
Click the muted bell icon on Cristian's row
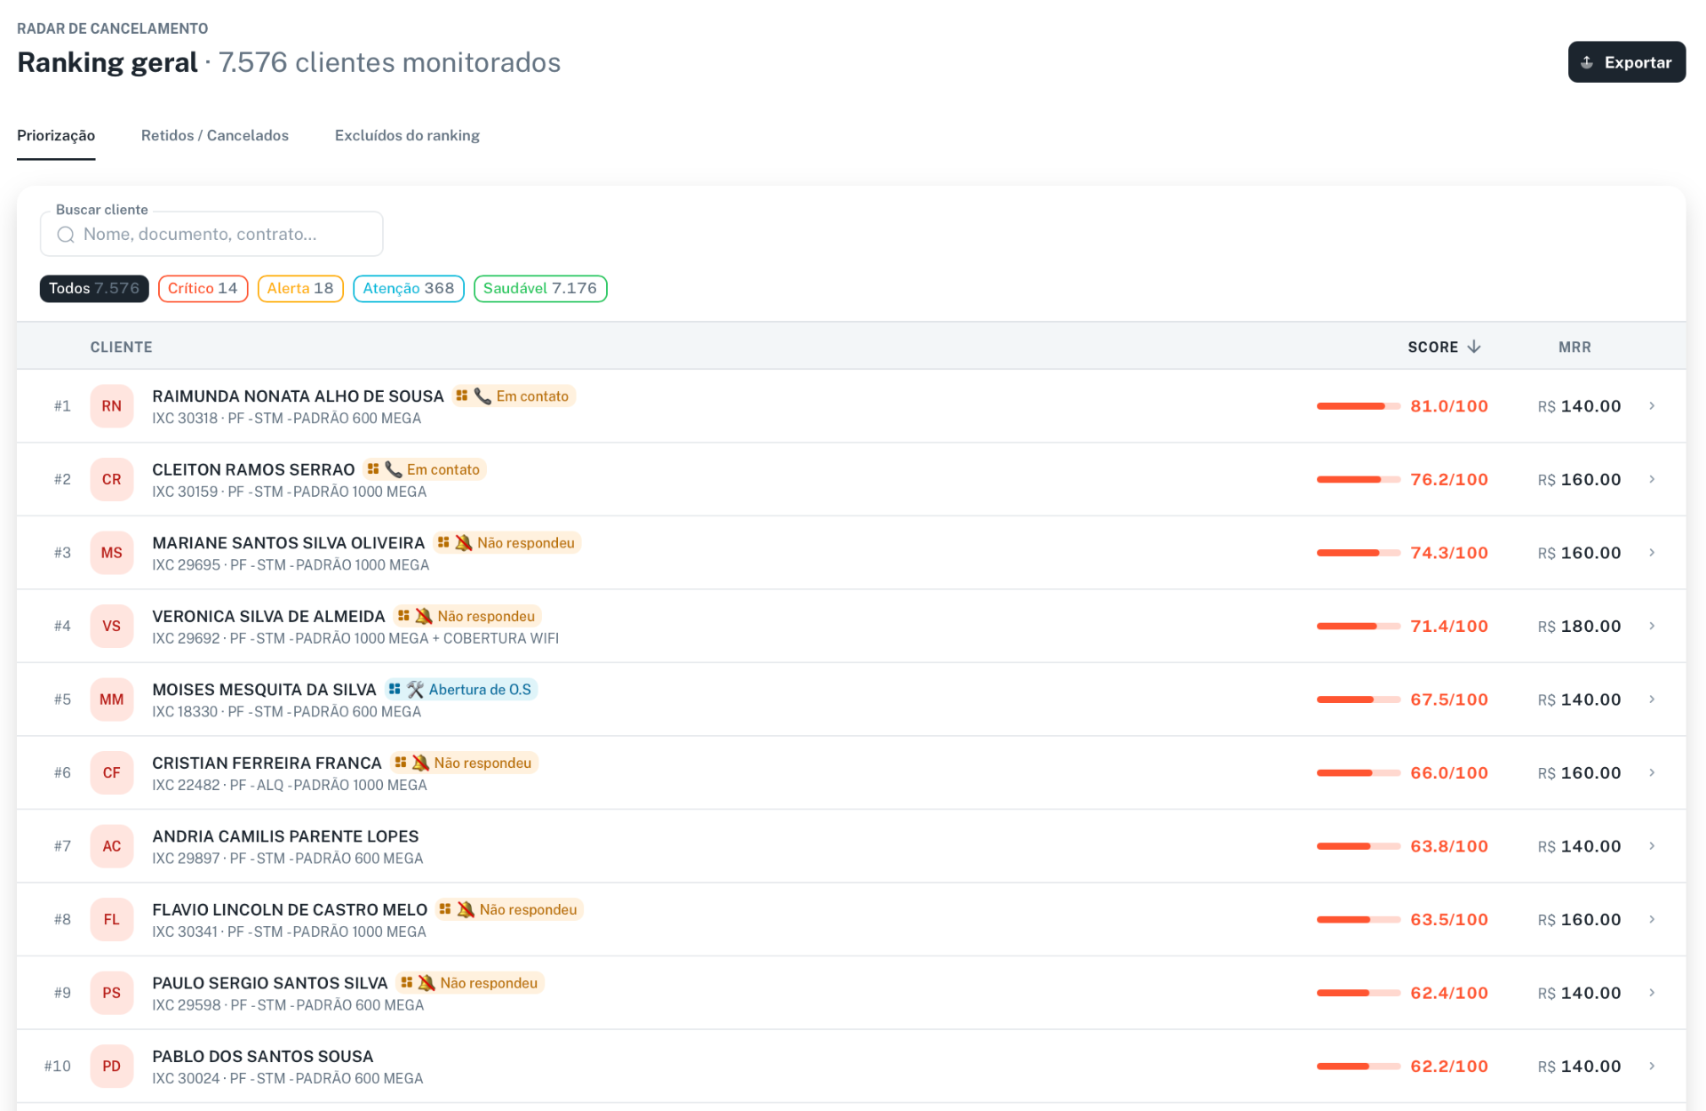[420, 763]
